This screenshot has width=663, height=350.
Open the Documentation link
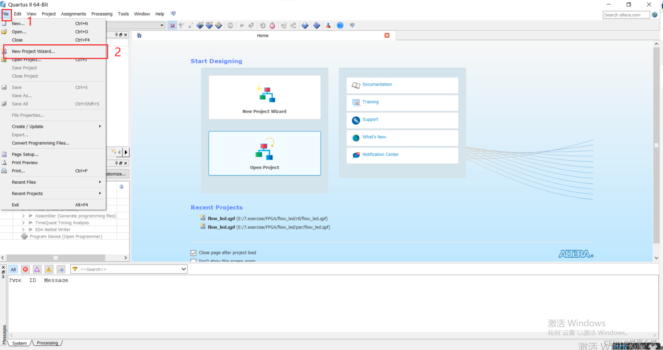pos(377,84)
